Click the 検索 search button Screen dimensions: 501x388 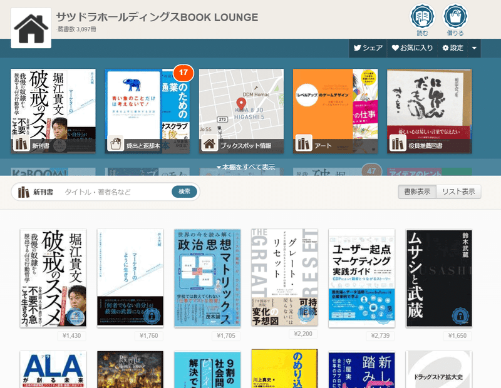tap(184, 191)
